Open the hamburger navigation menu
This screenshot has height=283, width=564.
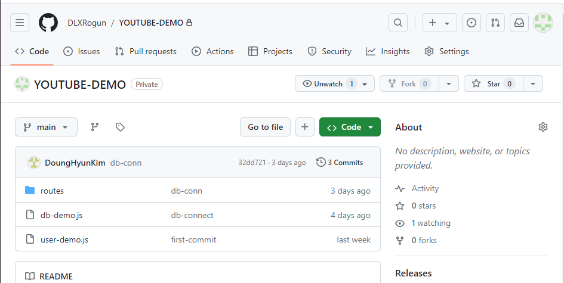pyautogui.click(x=20, y=23)
